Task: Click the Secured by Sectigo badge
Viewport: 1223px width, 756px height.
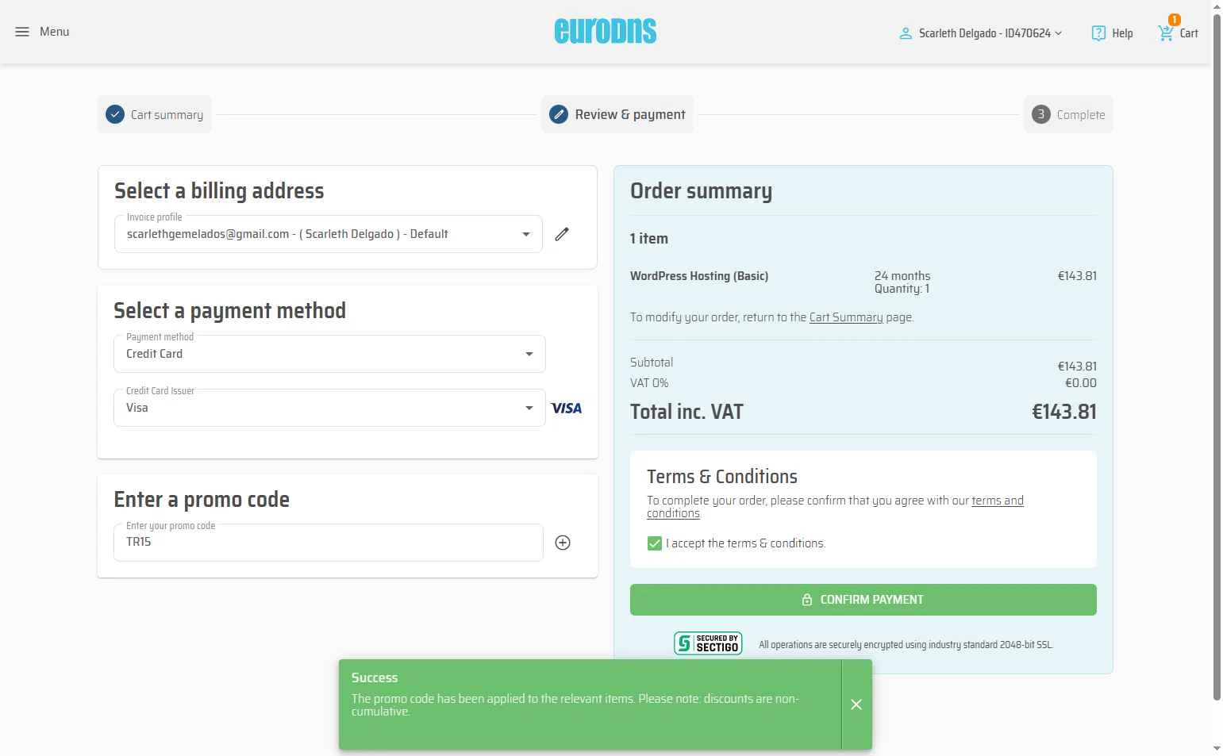Action: click(x=708, y=643)
